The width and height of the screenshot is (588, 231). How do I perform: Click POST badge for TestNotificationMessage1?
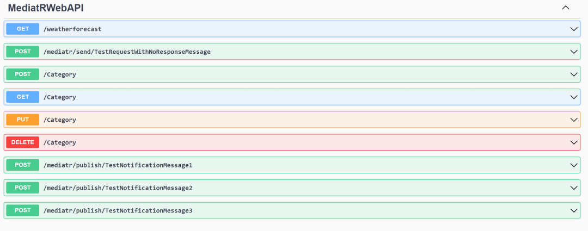(x=22, y=165)
